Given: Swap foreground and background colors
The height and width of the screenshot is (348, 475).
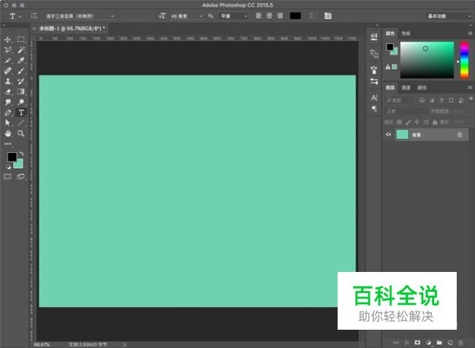Looking at the screenshot, I should pos(22,154).
